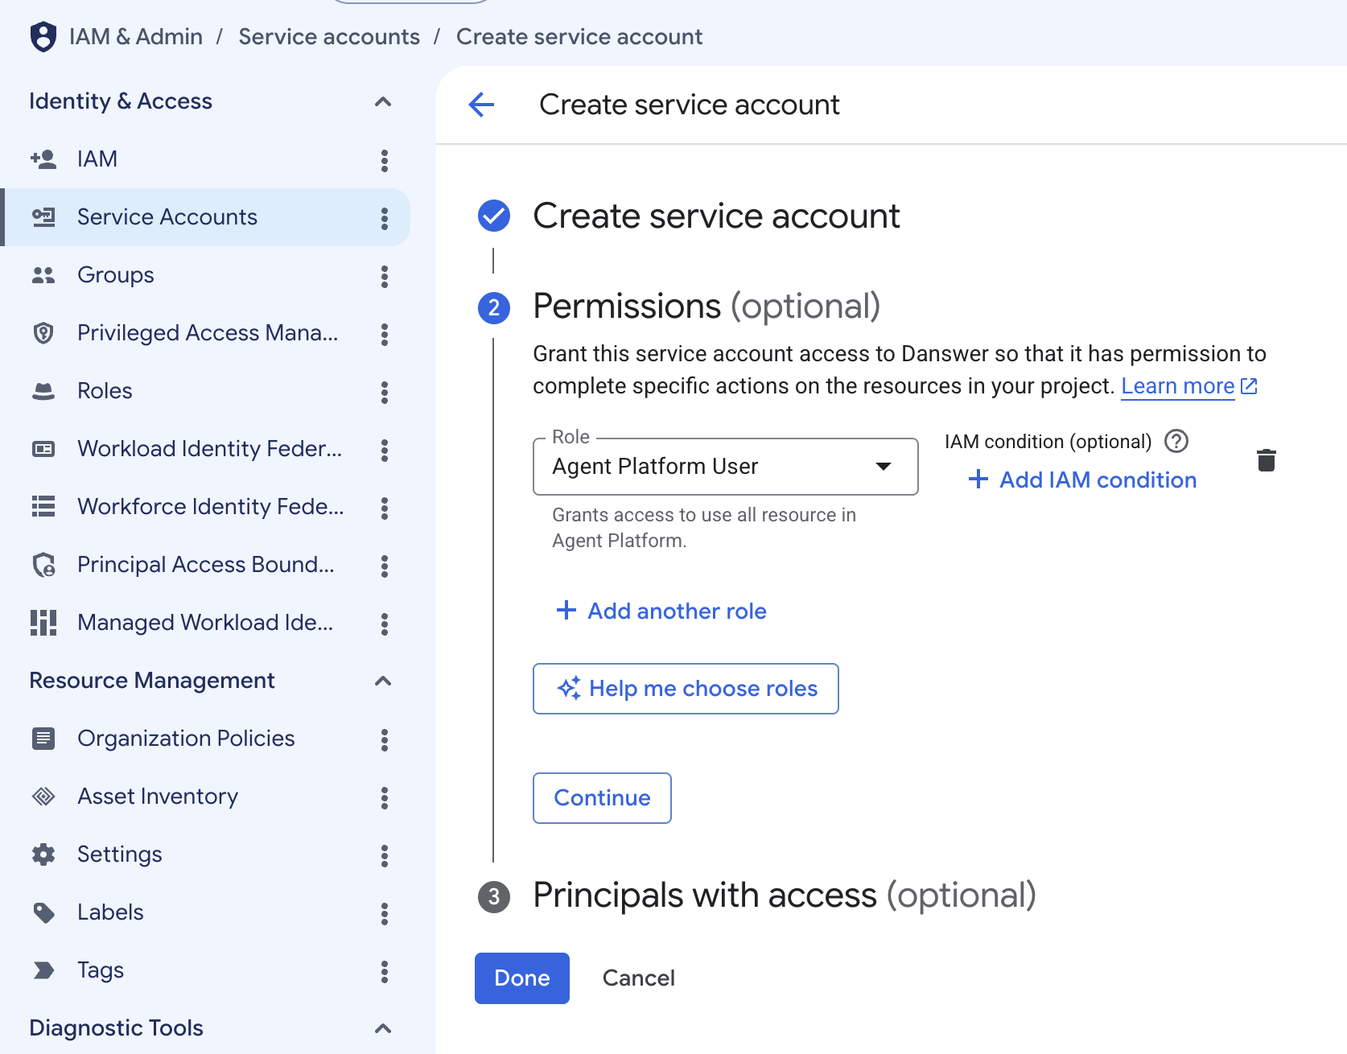Open more options menu for Asset Inventory
This screenshot has height=1054, width=1347.
pos(385,797)
